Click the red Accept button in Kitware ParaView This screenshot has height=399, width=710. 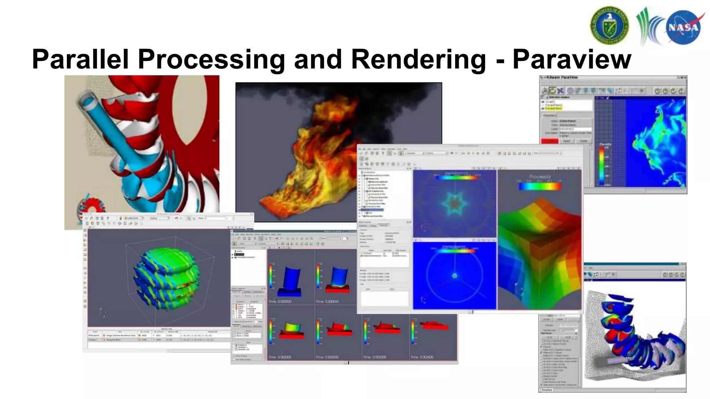pyautogui.click(x=550, y=141)
